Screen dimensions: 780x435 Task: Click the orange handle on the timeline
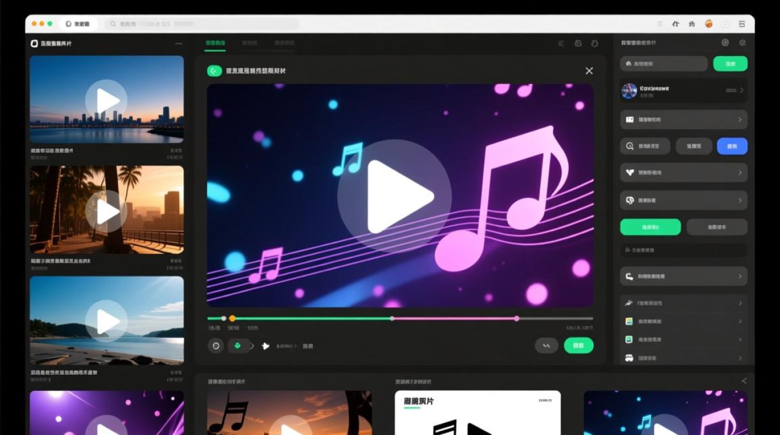tap(232, 318)
